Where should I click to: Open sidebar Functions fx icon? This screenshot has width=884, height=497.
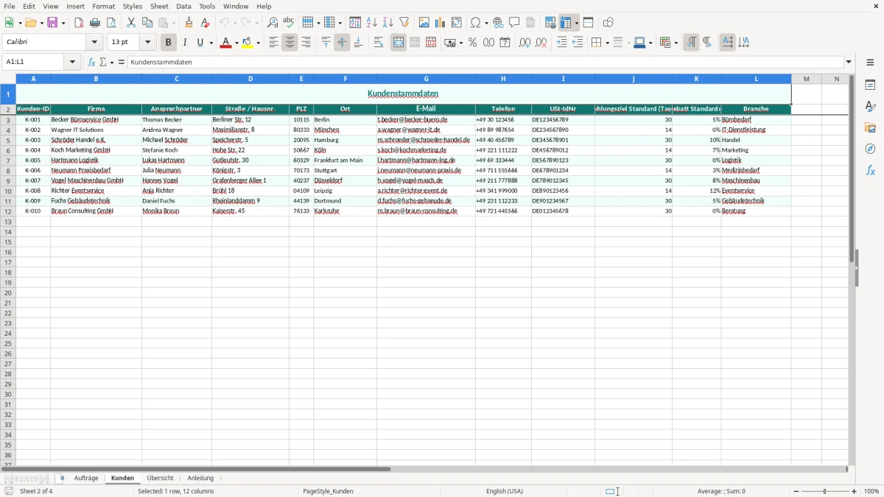click(870, 170)
